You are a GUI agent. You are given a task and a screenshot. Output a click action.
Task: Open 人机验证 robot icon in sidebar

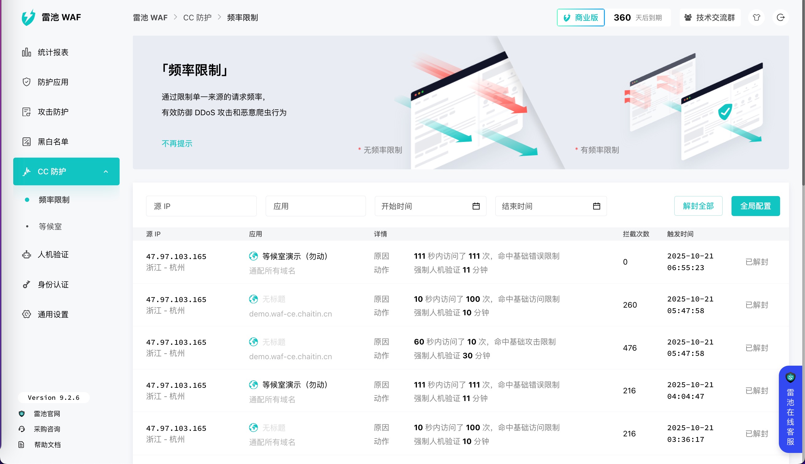(26, 255)
